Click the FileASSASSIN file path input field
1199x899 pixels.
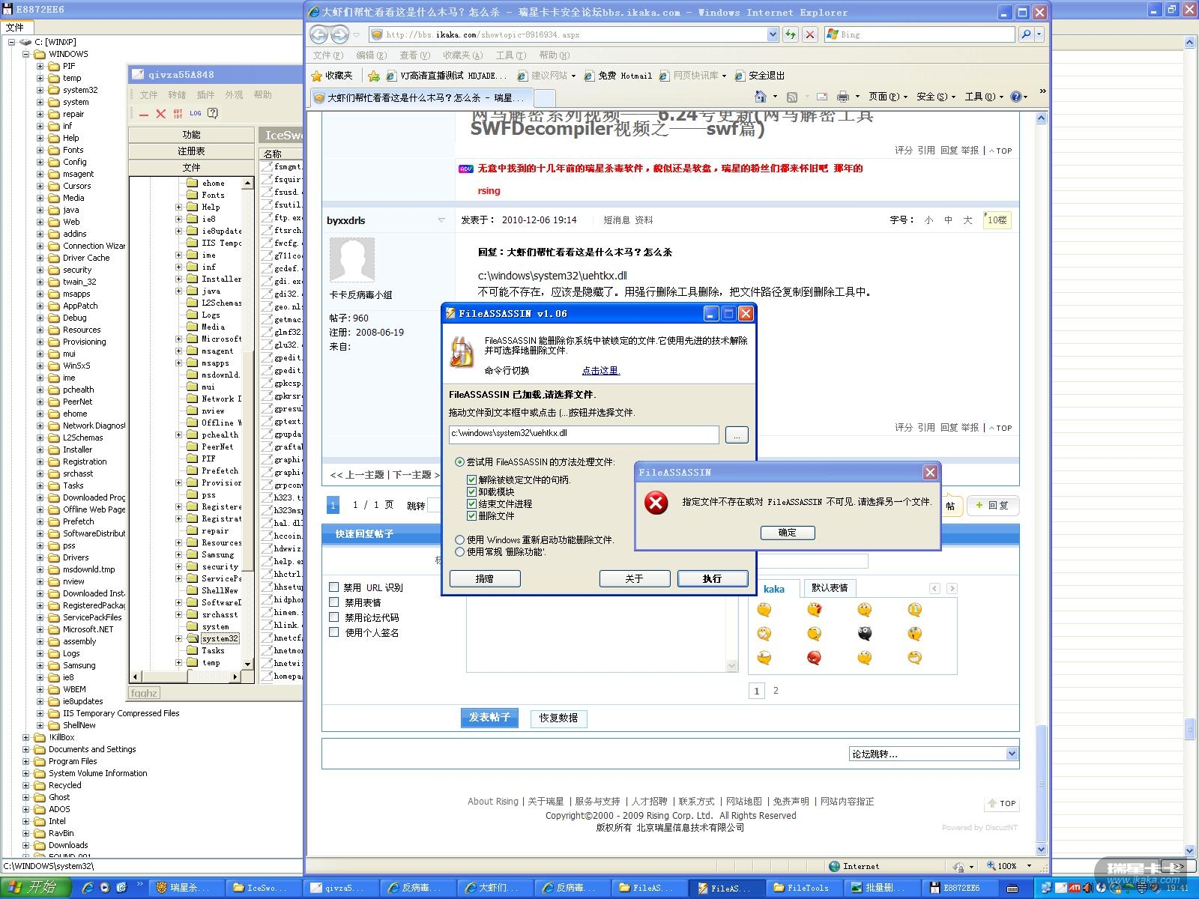pos(584,434)
